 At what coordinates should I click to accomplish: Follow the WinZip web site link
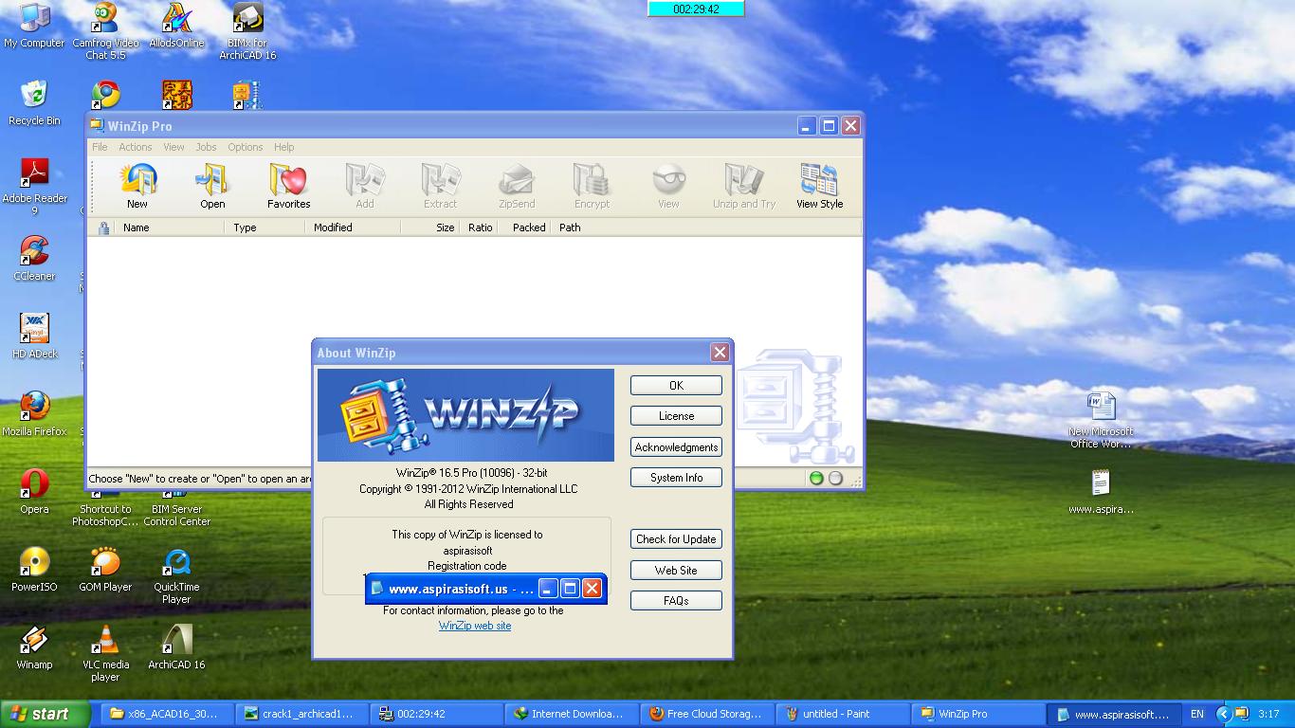pyautogui.click(x=475, y=626)
